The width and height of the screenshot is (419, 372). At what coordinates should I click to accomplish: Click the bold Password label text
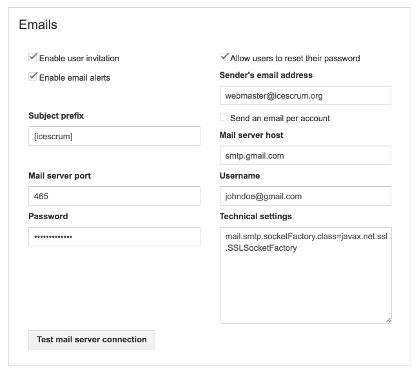(48, 216)
